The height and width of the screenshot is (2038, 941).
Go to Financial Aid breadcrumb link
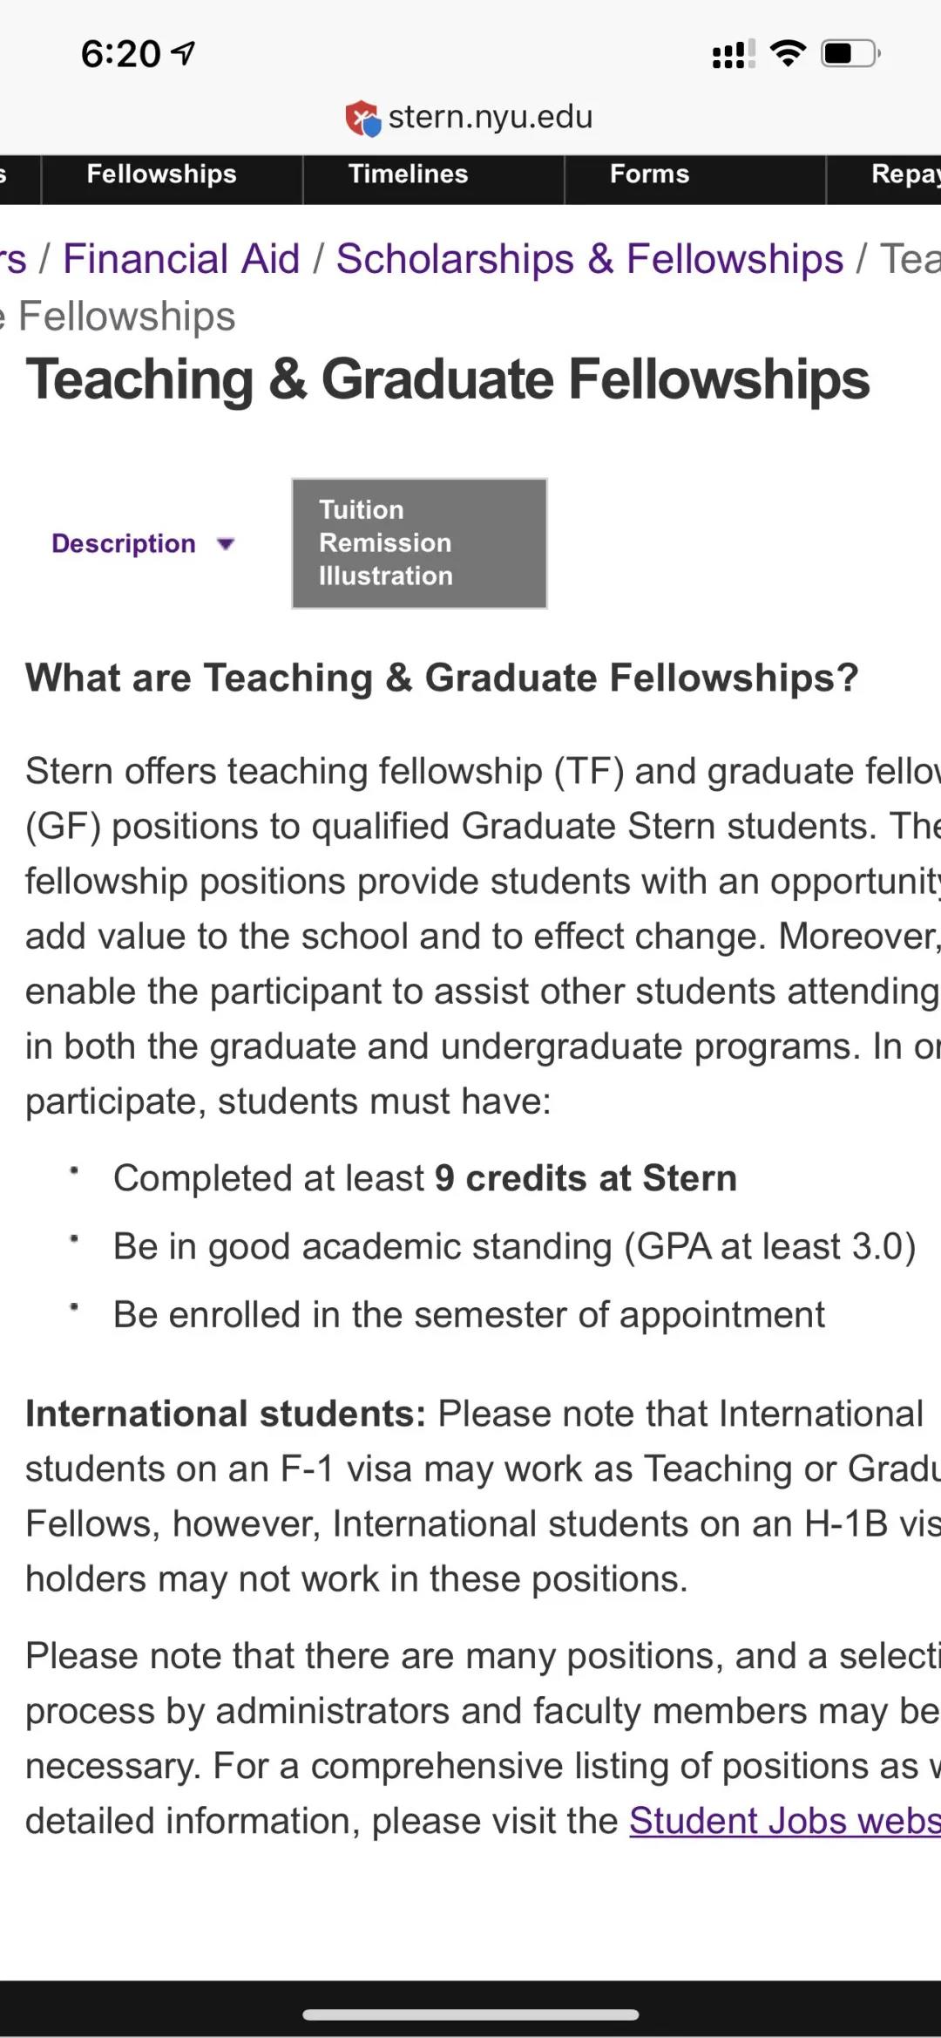181,259
